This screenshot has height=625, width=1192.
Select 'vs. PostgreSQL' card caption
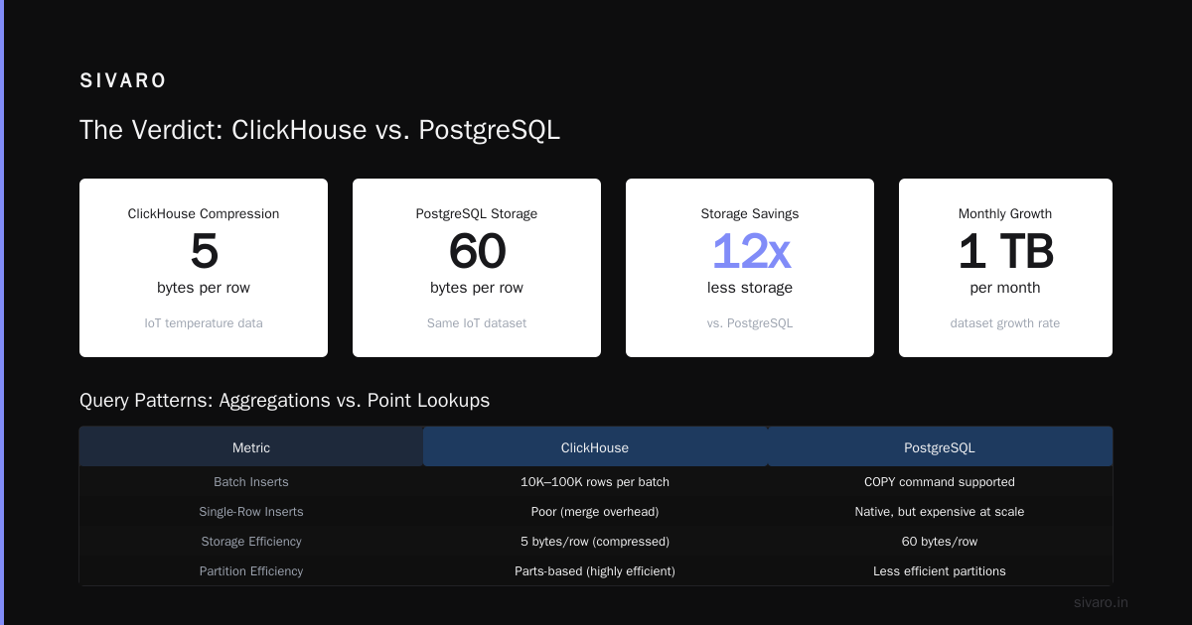[x=750, y=323]
